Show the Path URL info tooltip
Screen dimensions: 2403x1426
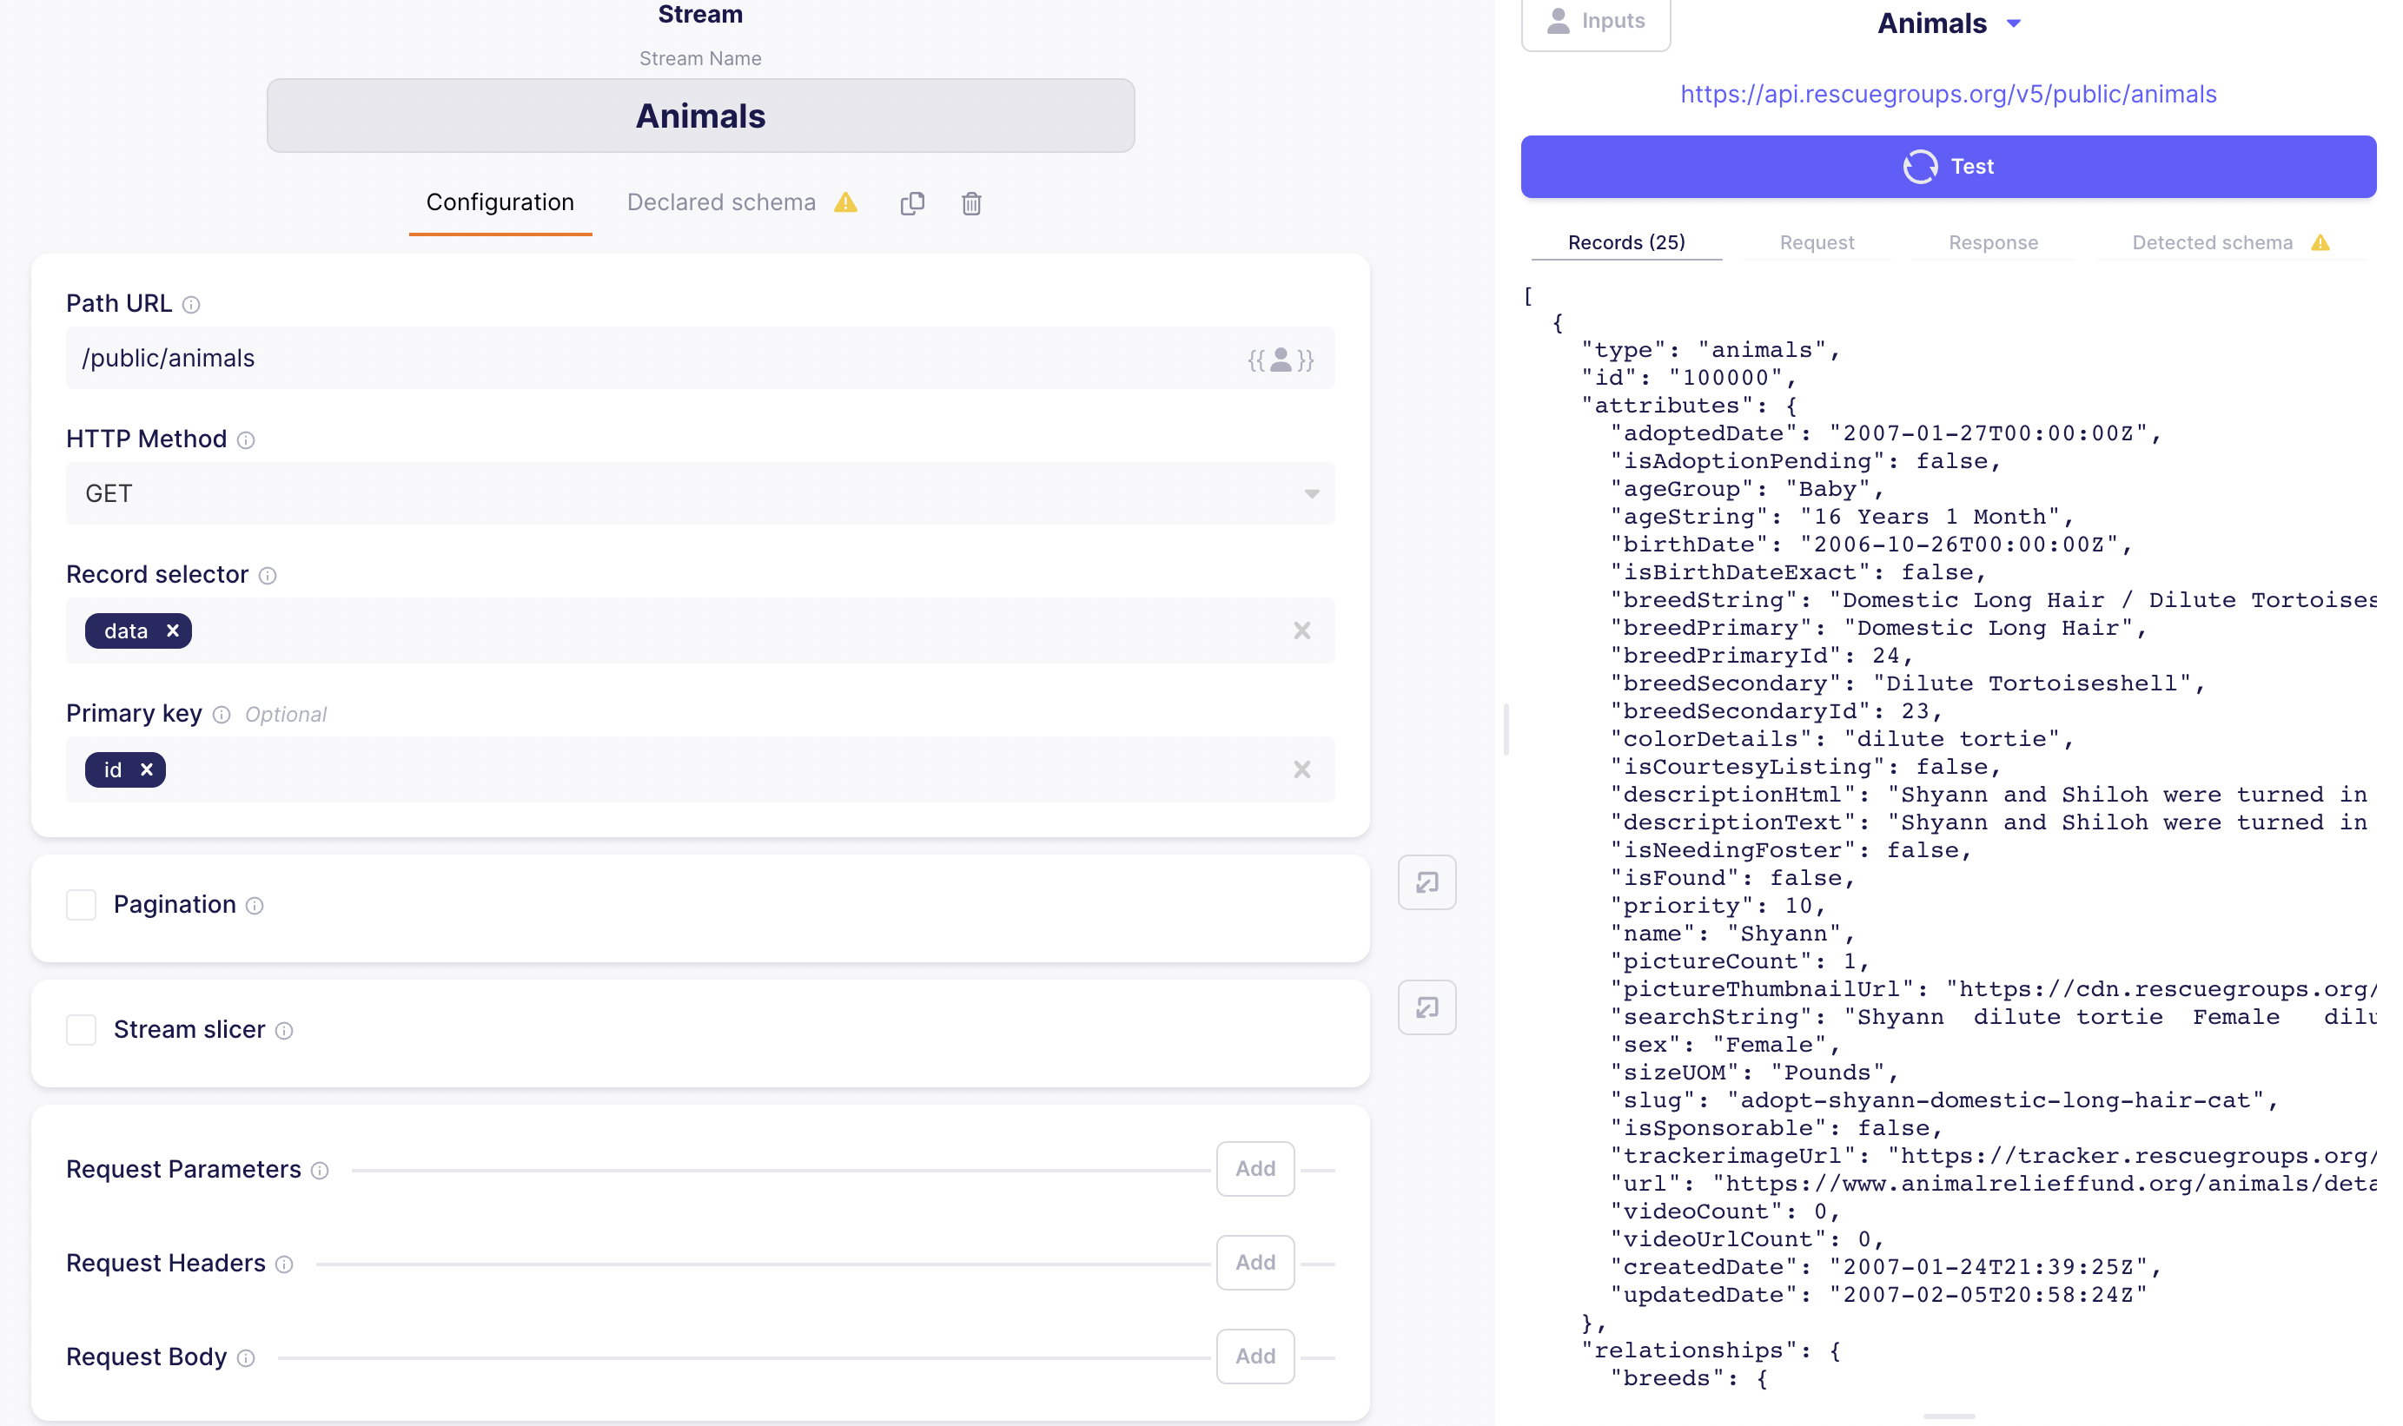coord(192,305)
